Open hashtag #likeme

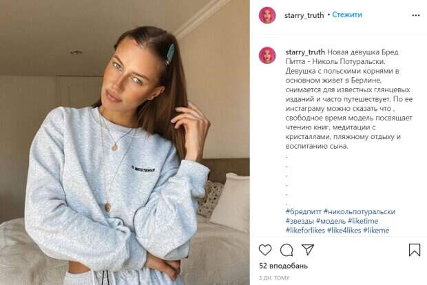tap(376, 231)
